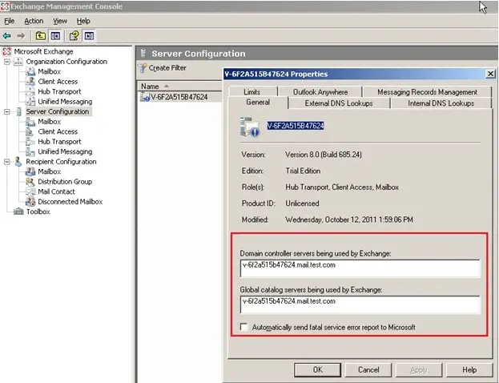Image resolution: width=499 pixels, height=383 pixels.
Task: Select V-6F2A515B47624 in the server list
Action: [x=179, y=97]
